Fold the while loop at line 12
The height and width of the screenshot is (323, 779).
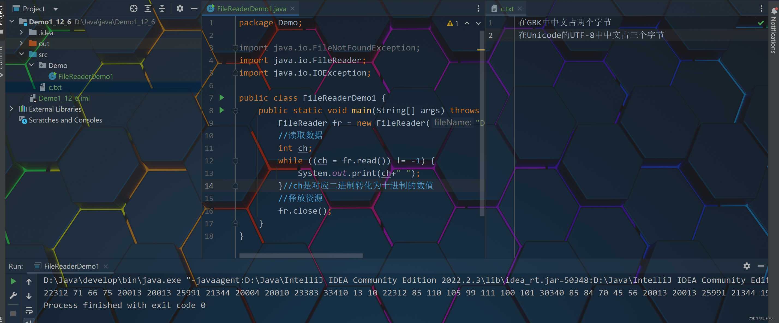pyautogui.click(x=235, y=161)
